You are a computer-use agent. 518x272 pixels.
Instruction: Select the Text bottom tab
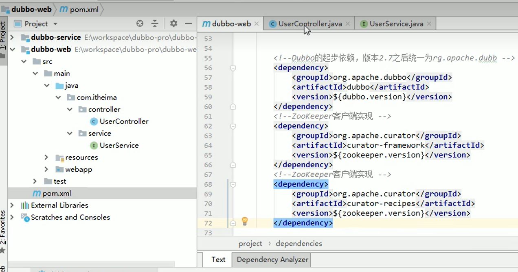(218, 259)
